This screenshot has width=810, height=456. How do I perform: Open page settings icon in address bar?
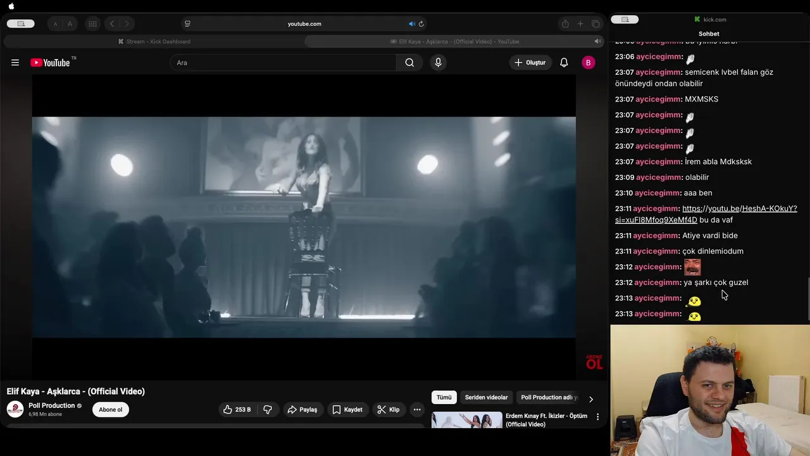187,24
